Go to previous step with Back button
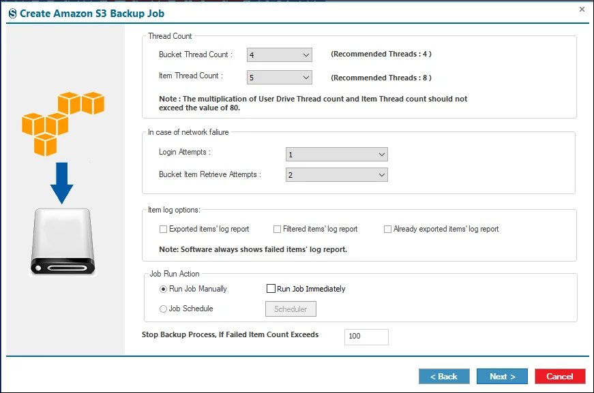The height and width of the screenshot is (393, 594). [x=444, y=377]
